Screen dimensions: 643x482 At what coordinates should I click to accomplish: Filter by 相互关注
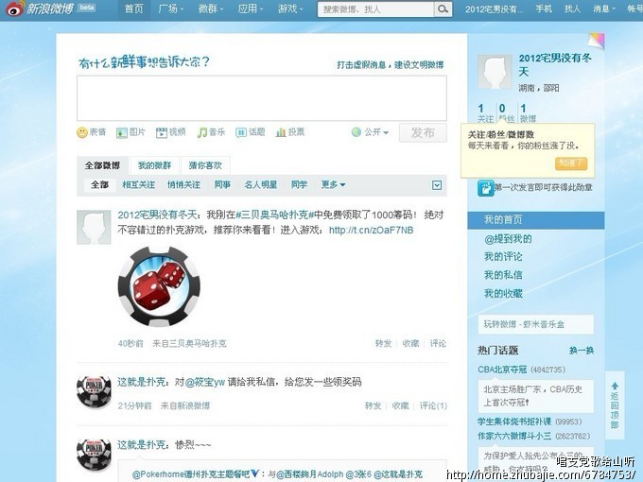(x=139, y=185)
